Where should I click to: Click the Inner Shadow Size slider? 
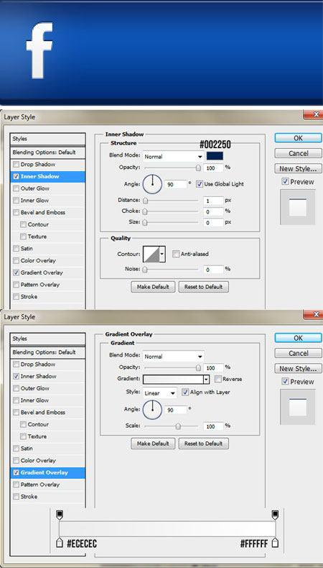[172, 222]
